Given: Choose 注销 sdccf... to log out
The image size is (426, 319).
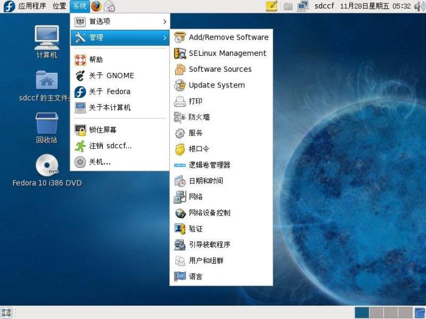Looking at the screenshot, I should (120, 146).
